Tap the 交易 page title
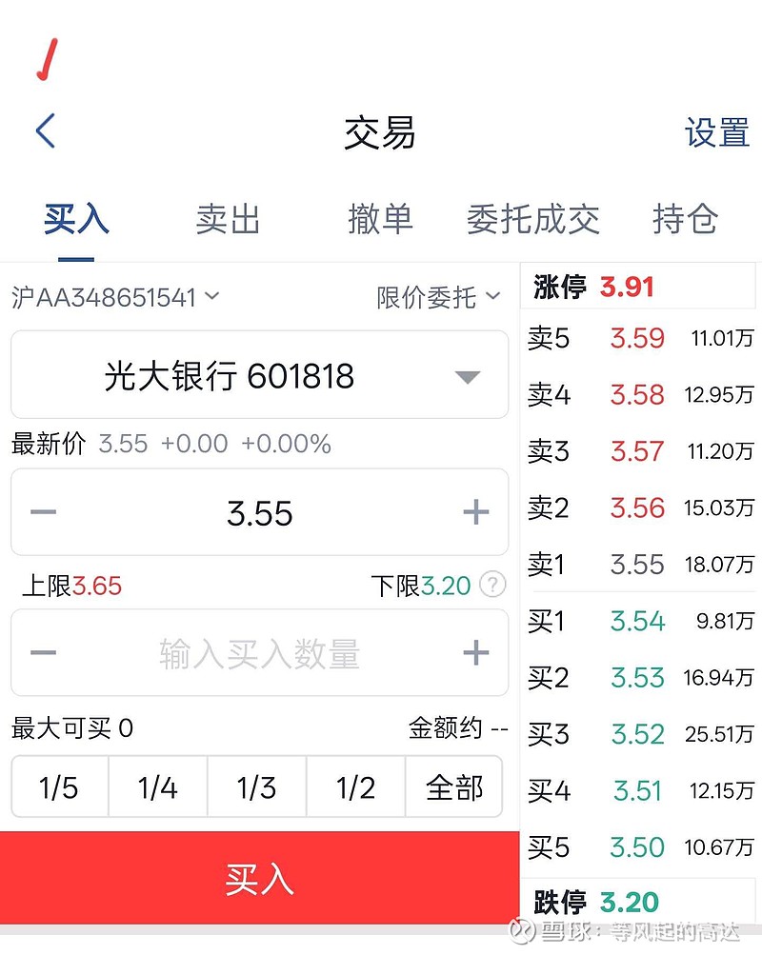 [380, 132]
